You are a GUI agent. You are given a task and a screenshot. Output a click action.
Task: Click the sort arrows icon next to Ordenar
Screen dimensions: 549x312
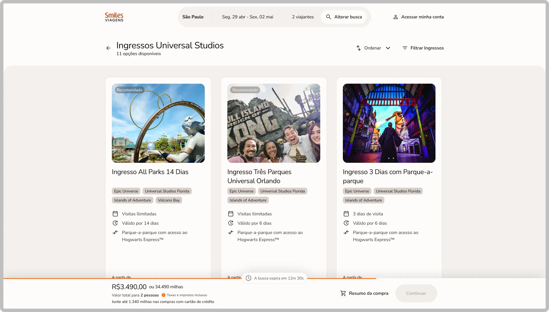359,48
